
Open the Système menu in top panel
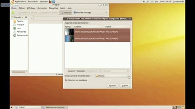[44, 2]
